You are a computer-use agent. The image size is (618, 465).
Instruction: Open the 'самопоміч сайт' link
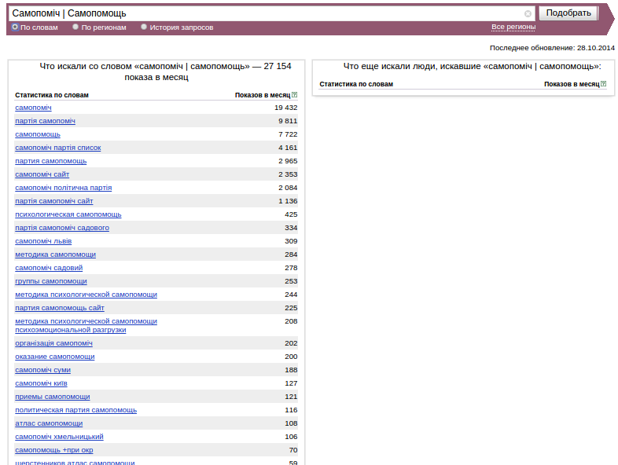[x=42, y=174]
